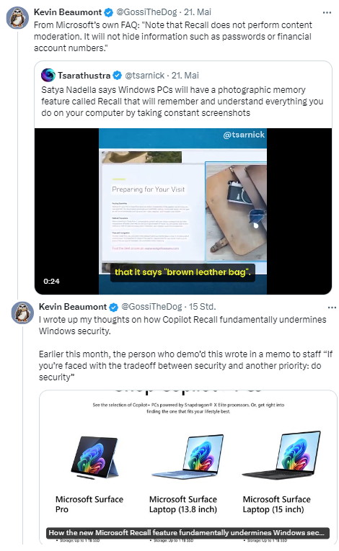
Task: Click the verified badge beside Kevin Beaumont's top name
Action: click(x=109, y=12)
